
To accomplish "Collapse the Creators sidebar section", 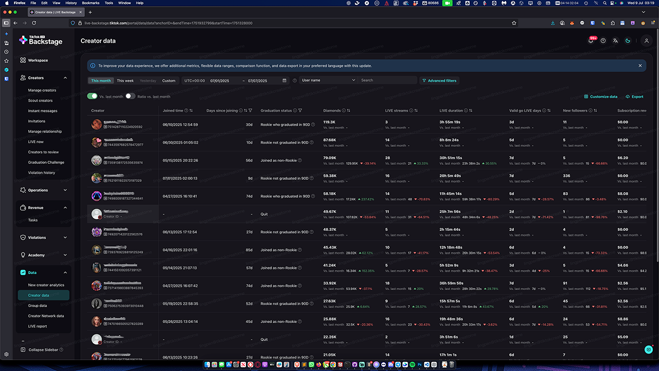I will (x=65, y=78).
